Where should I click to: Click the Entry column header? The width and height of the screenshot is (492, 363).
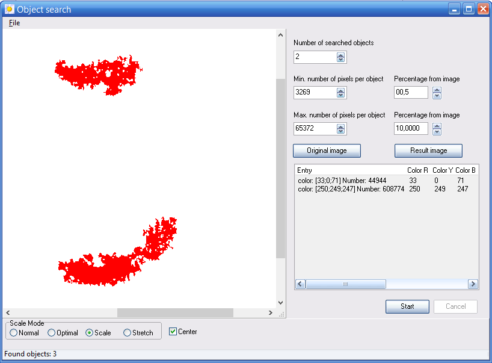(350, 170)
